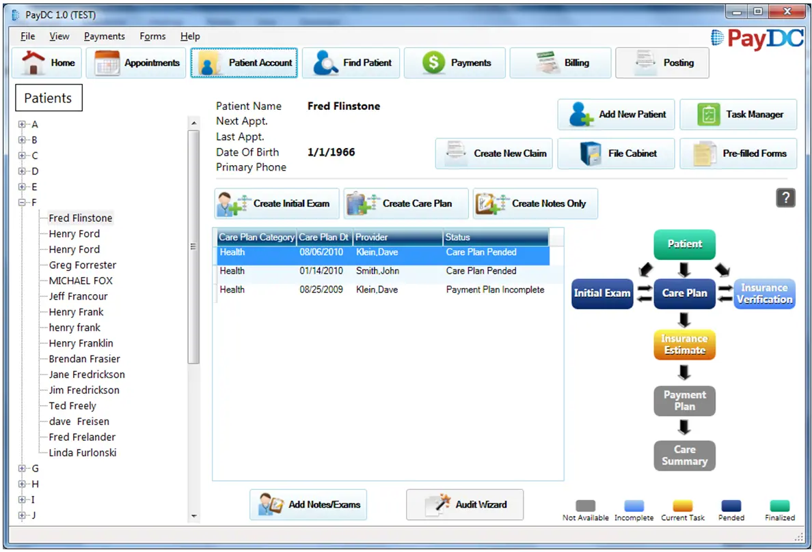Open the Appointments toolbar icon
The height and width of the screenshot is (552, 812).
click(135, 63)
